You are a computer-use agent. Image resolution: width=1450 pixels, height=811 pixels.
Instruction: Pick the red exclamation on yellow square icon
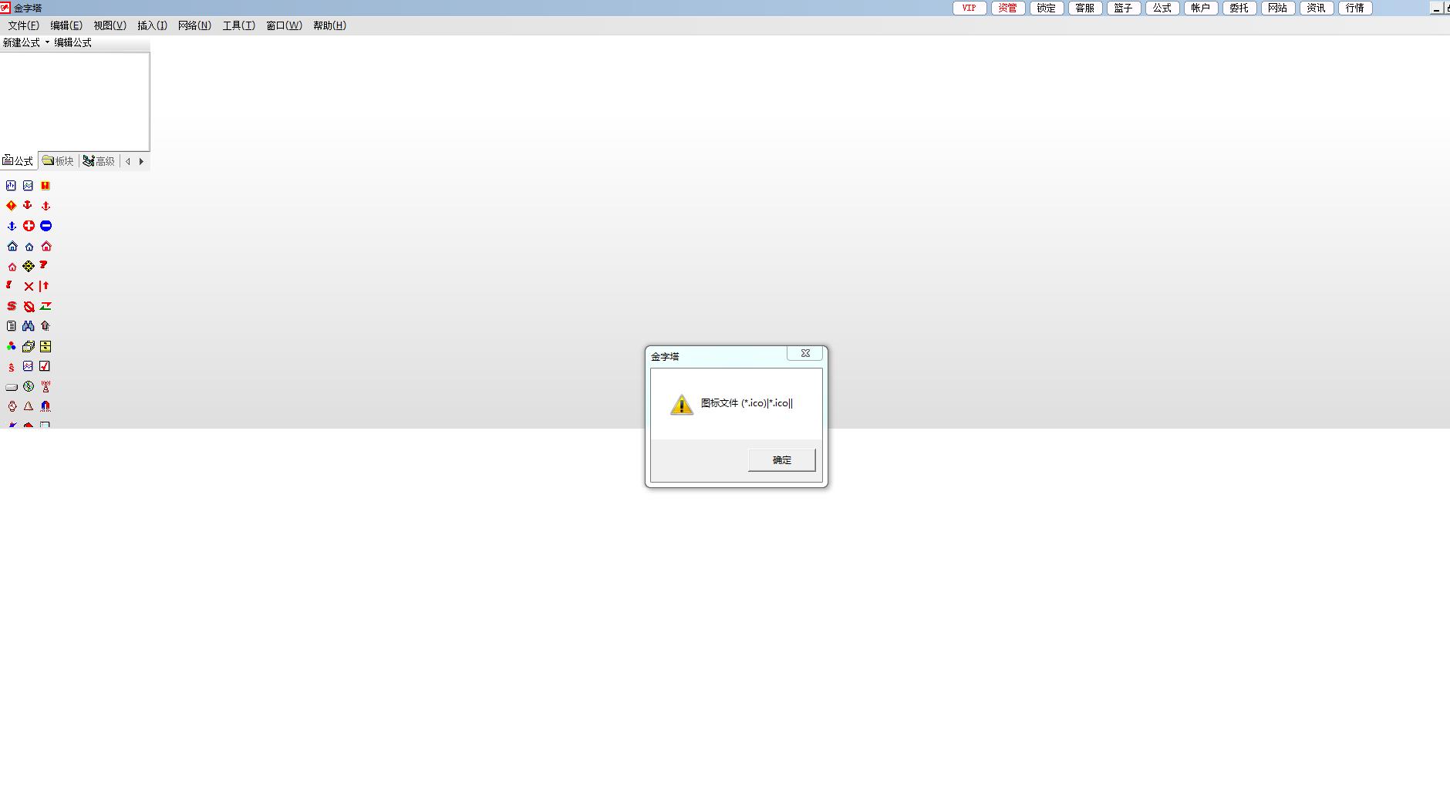pos(46,186)
